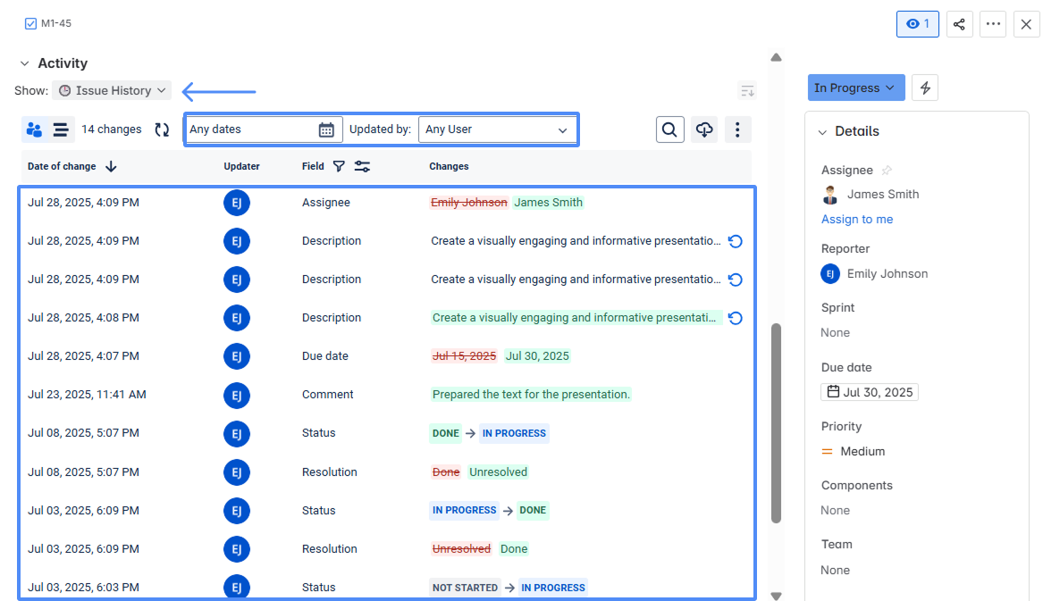
Task: Open the vertical three-dot history options
Action: pos(737,129)
